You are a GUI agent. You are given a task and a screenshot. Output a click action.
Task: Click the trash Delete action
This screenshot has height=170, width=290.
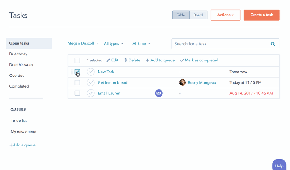pos(132,60)
